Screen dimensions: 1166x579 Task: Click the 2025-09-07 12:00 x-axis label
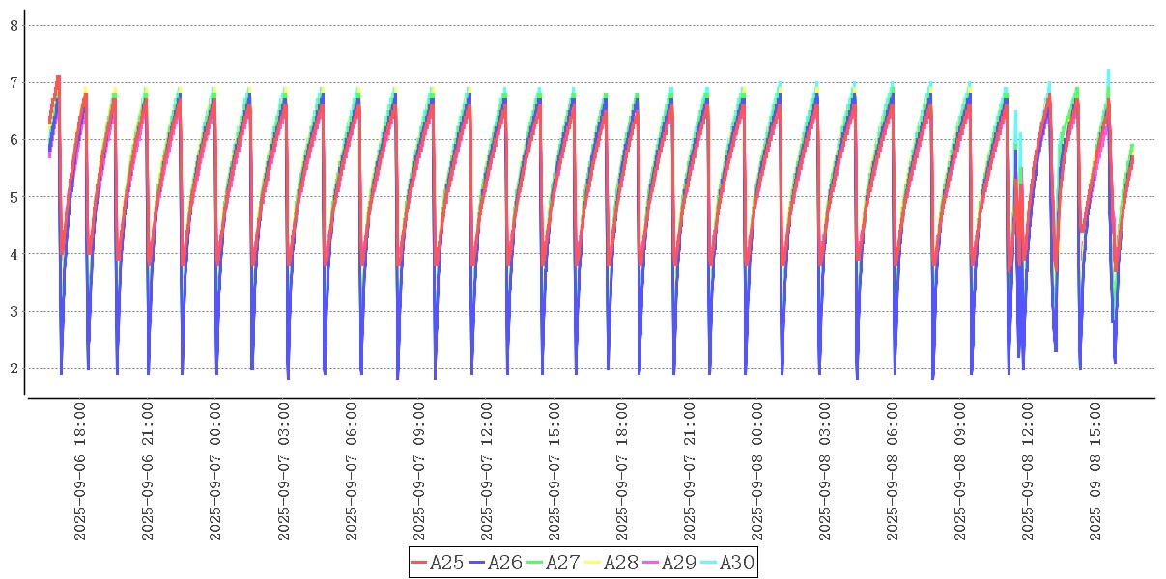[x=487, y=472]
